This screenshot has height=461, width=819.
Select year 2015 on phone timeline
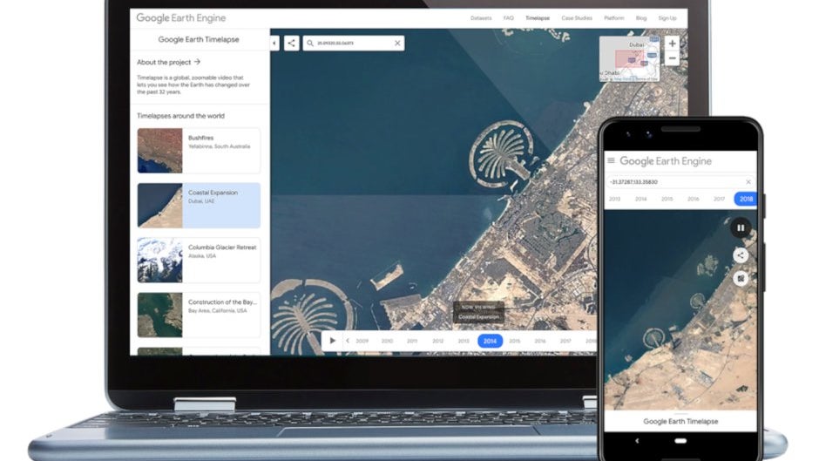coord(667,200)
